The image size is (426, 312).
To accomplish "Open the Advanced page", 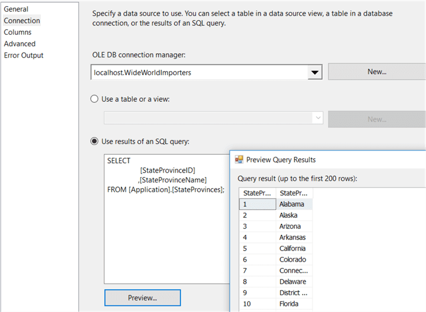I will tap(19, 44).
